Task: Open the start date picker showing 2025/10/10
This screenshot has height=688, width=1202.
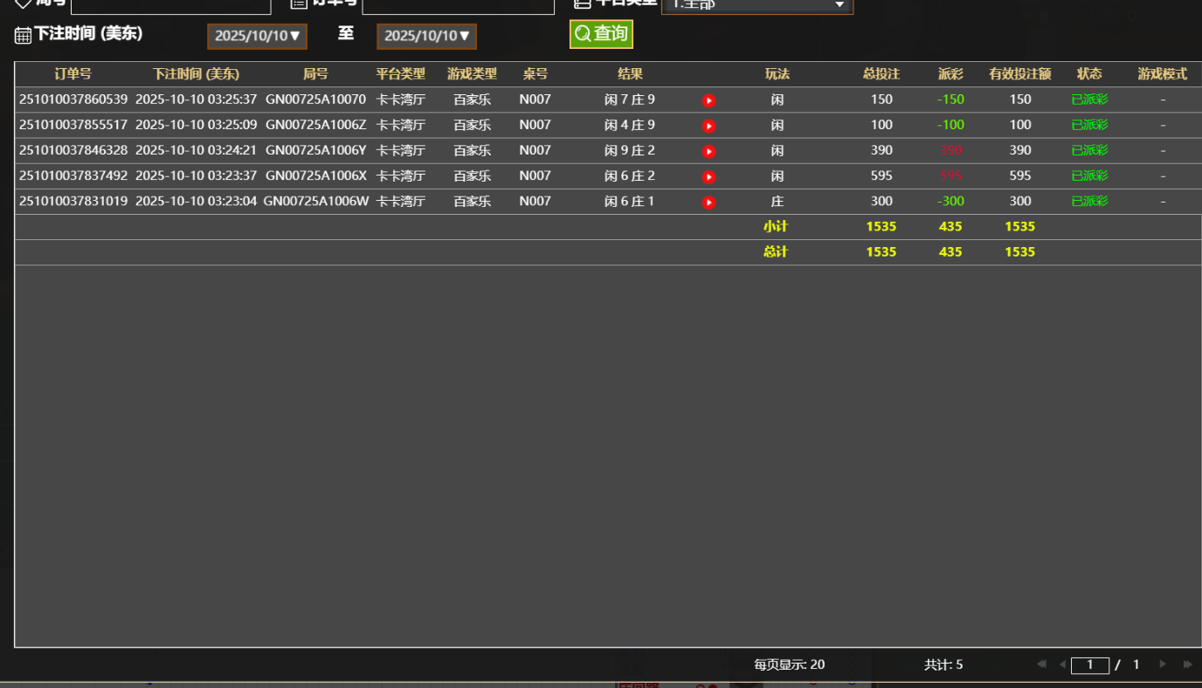Action: pyautogui.click(x=257, y=37)
